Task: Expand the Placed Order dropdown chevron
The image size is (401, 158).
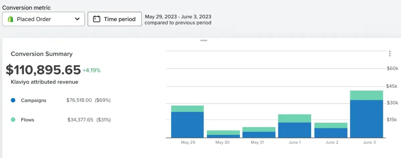Action: click(x=77, y=19)
